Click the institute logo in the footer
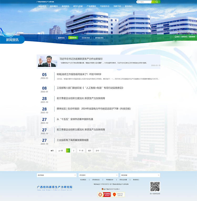This screenshot has height=201, width=197. 55,188
